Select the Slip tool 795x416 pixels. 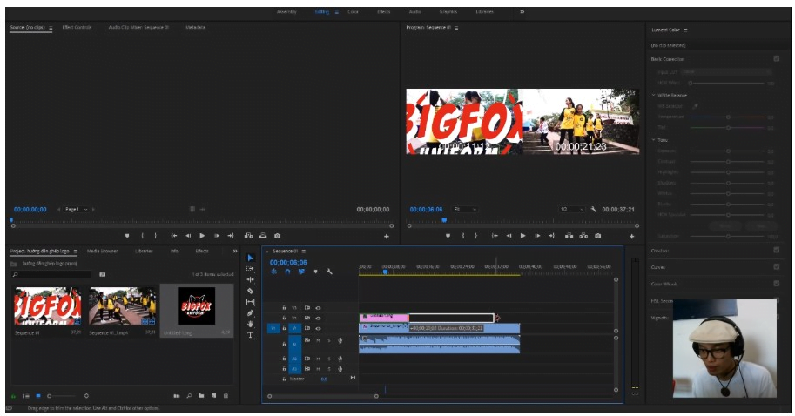point(250,302)
